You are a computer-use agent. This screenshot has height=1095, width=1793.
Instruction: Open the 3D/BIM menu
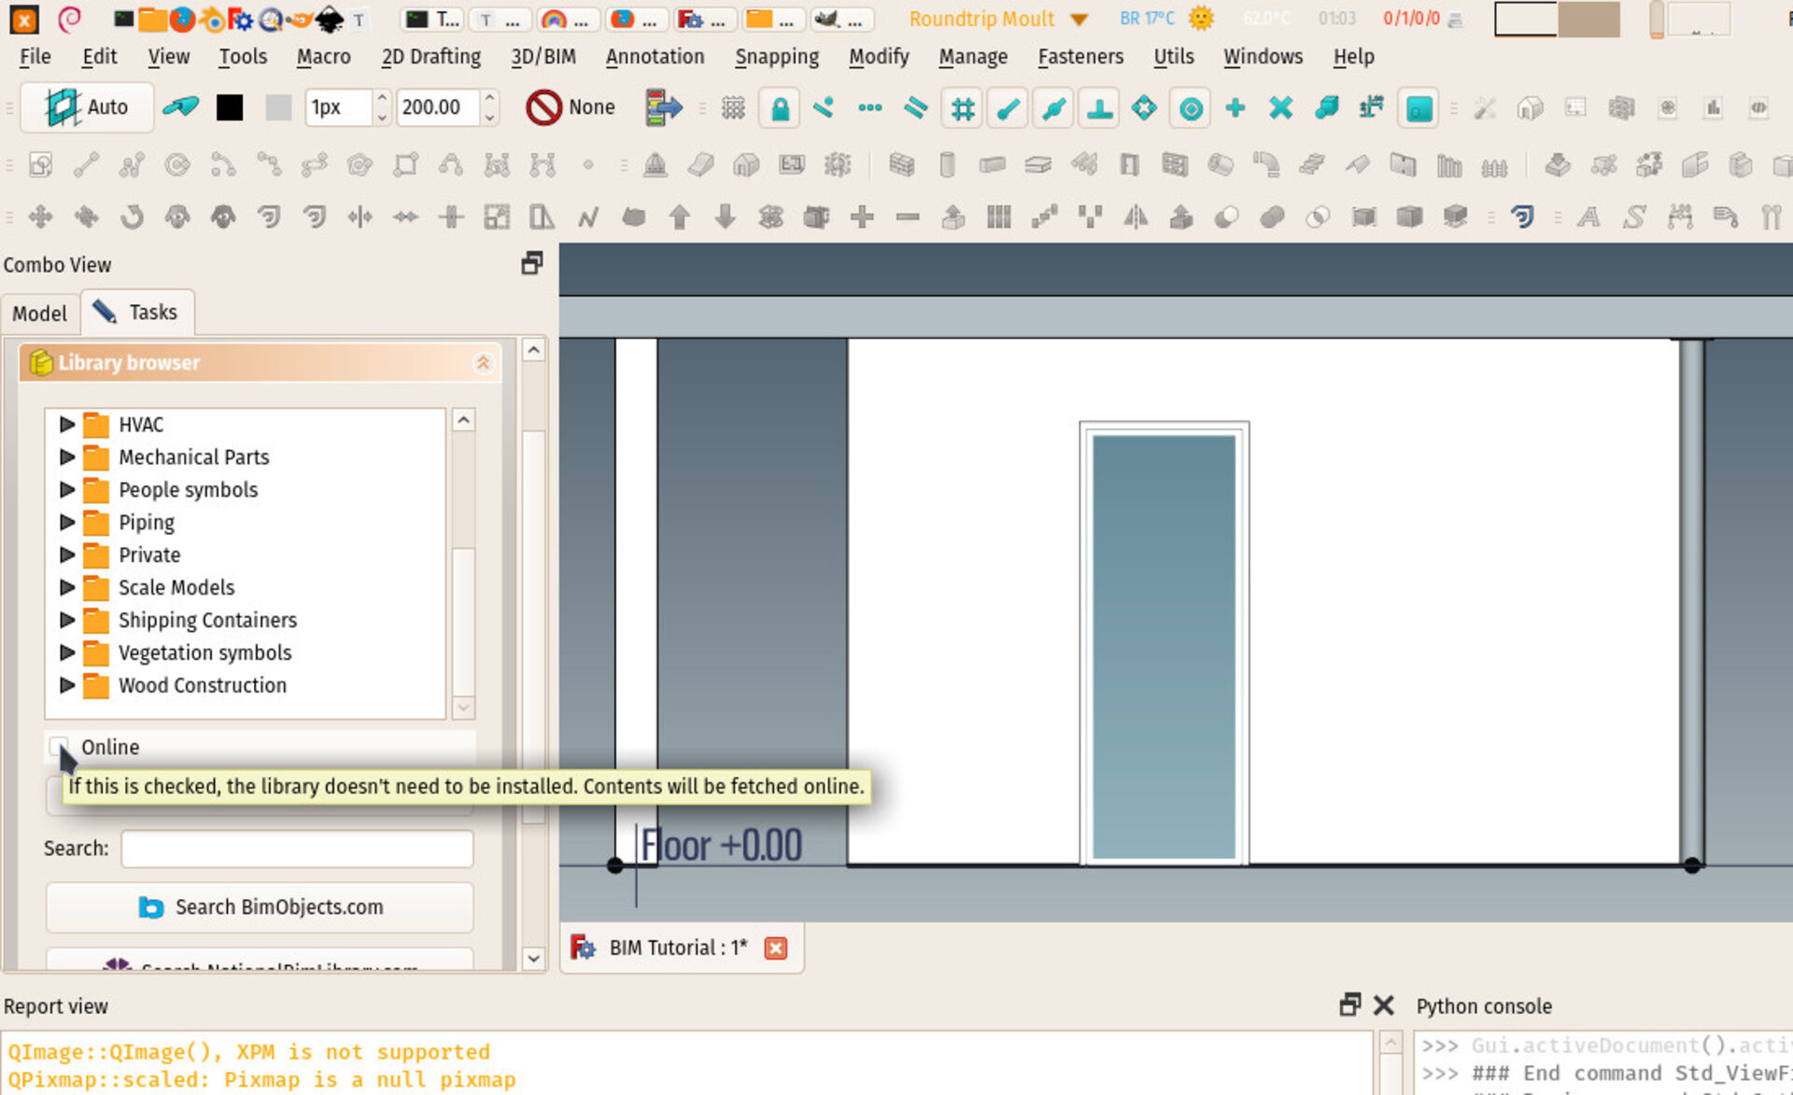tap(544, 57)
